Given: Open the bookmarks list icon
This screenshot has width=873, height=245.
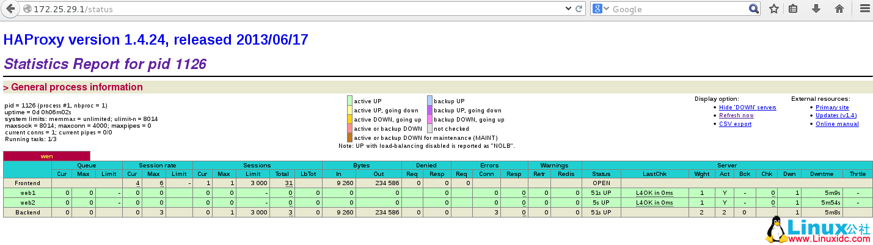Looking at the screenshot, I should tap(793, 9).
